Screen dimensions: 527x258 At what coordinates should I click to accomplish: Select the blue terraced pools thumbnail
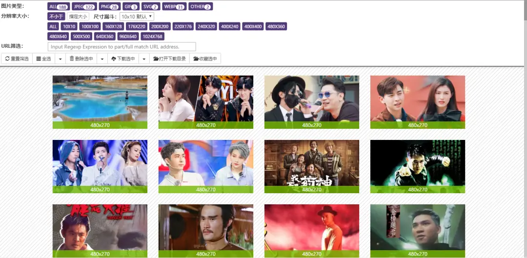pos(100,102)
